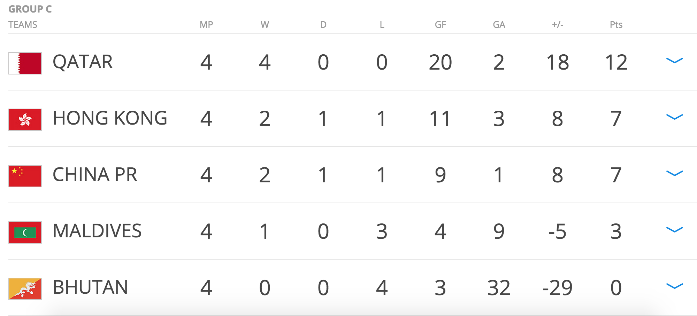Image resolution: width=697 pixels, height=316 pixels.
Task: Click the MP column header
Action: [x=206, y=25]
